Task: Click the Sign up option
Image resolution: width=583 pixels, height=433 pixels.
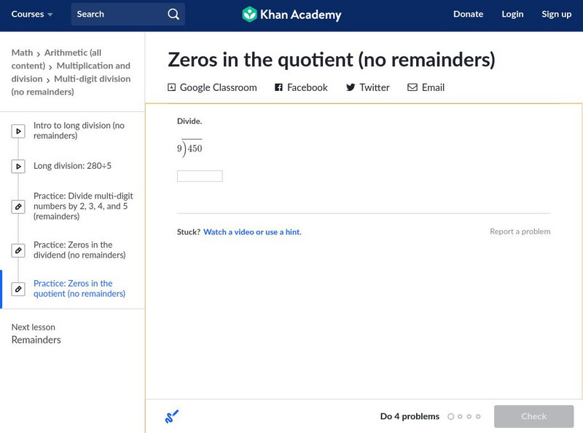Action: (x=556, y=14)
